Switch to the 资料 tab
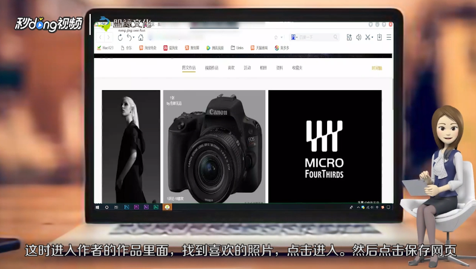Image resolution: width=476 pixels, height=269 pixels. [280, 68]
